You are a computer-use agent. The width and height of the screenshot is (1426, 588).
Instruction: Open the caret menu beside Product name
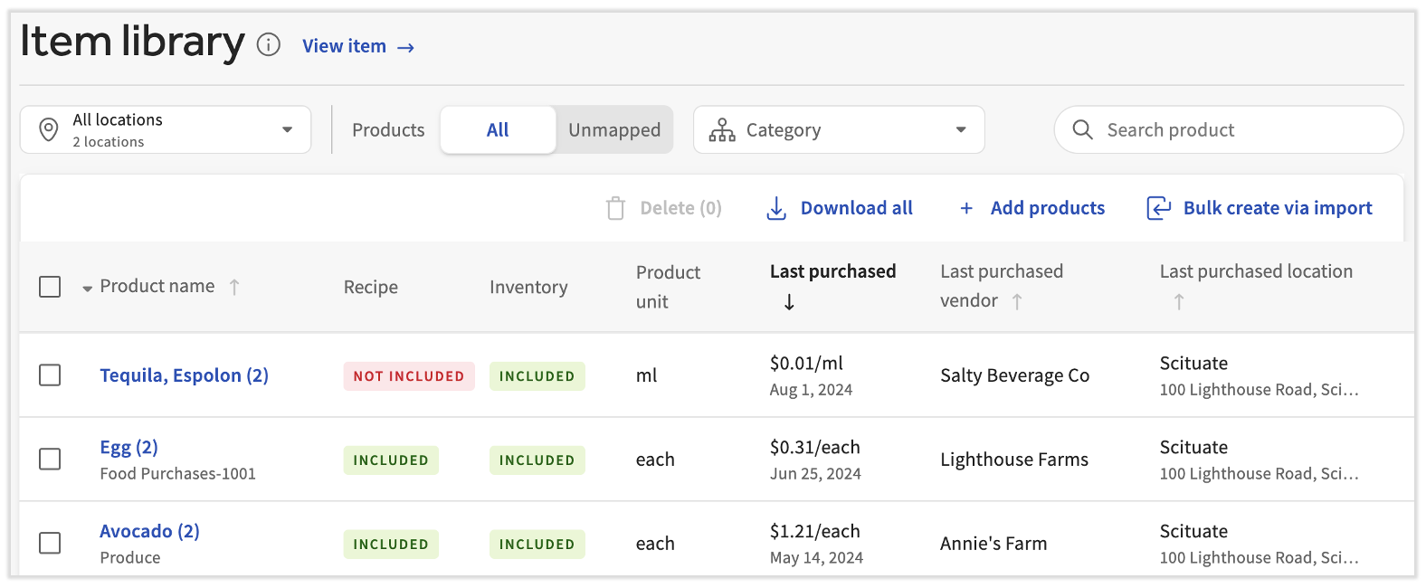87,289
